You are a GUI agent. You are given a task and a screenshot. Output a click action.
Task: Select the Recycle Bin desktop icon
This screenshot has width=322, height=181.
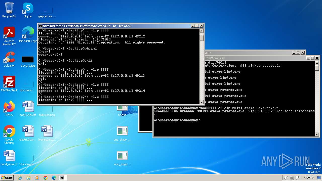[9, 10]
